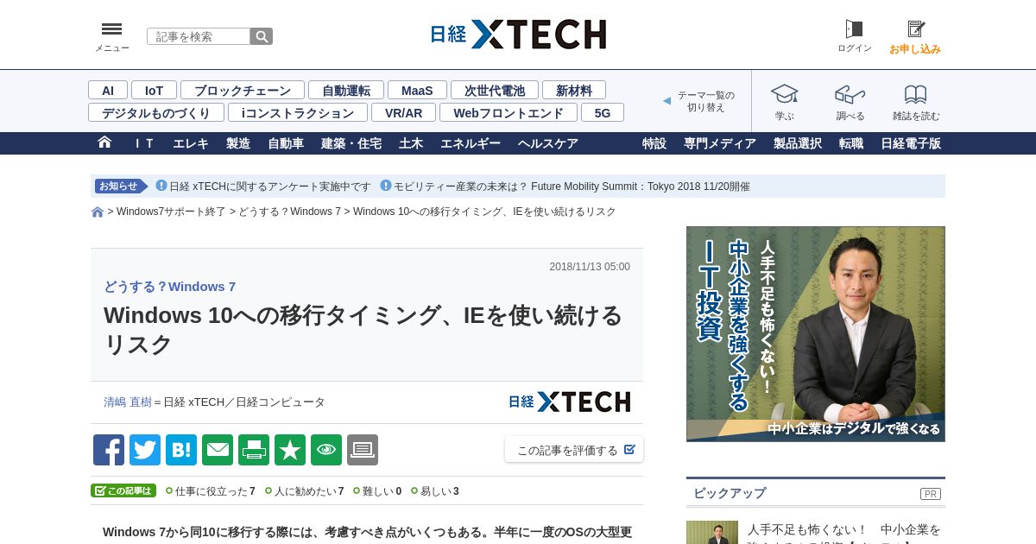Open the ピックアップ article thumbnail
The height and width of the screenshot is (544, 1036).
point(712,532)
